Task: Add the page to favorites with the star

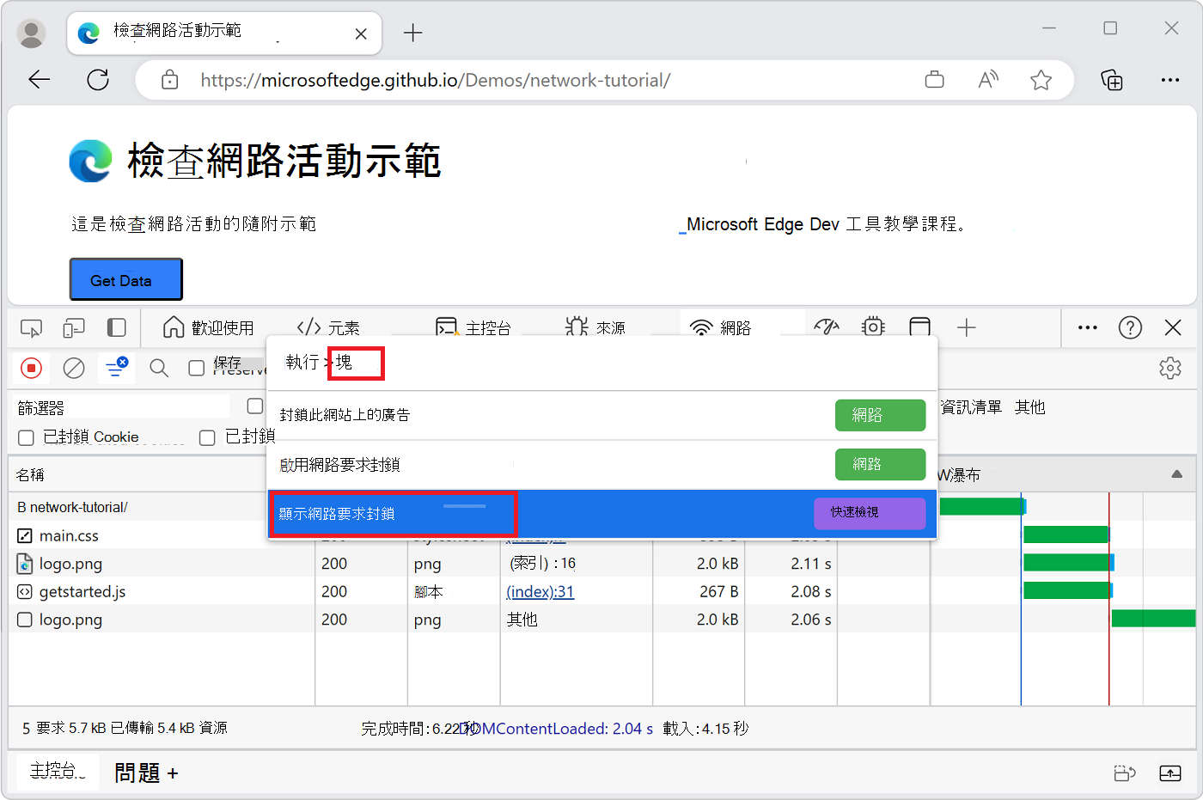Action: tap(1041, 80)
